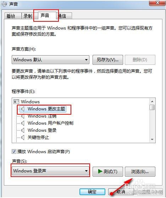Click events list scroll up arrow
The width and height of the screenshot is (166, 198).
pos(152,101)
